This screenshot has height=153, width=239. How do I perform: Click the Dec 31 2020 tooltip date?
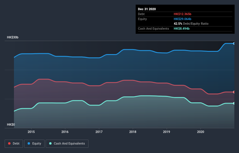[x=147, y=9]
